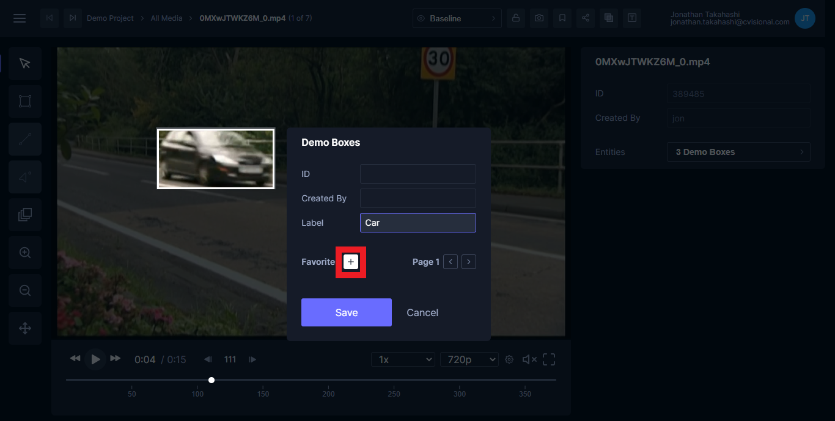Go to the previous favorites page
This screenshot has height=421, width=835.
(451, 262)
